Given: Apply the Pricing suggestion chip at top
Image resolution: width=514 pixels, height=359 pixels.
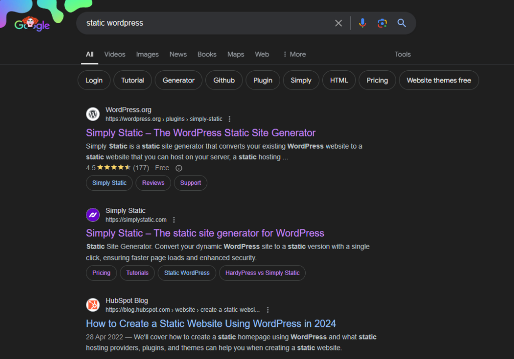Looking at the screenshot, I should tap(377, 80).
